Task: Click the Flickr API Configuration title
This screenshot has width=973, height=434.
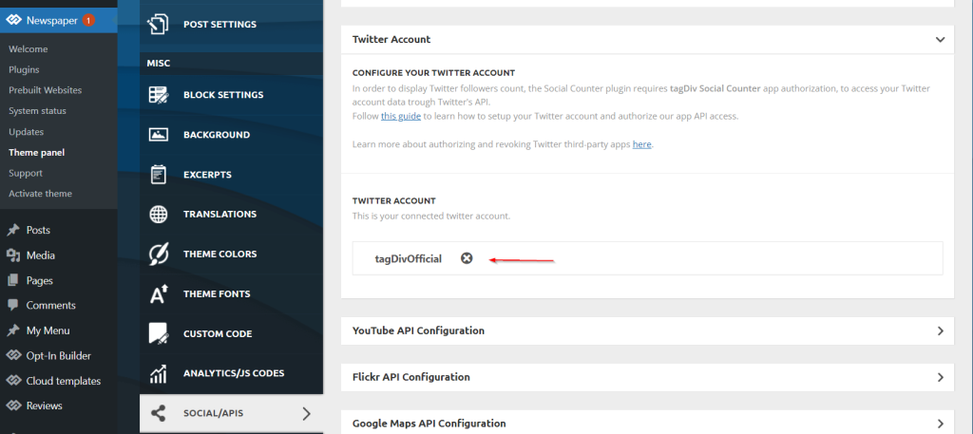Action: pyautogui.click(x=410, y=377)
